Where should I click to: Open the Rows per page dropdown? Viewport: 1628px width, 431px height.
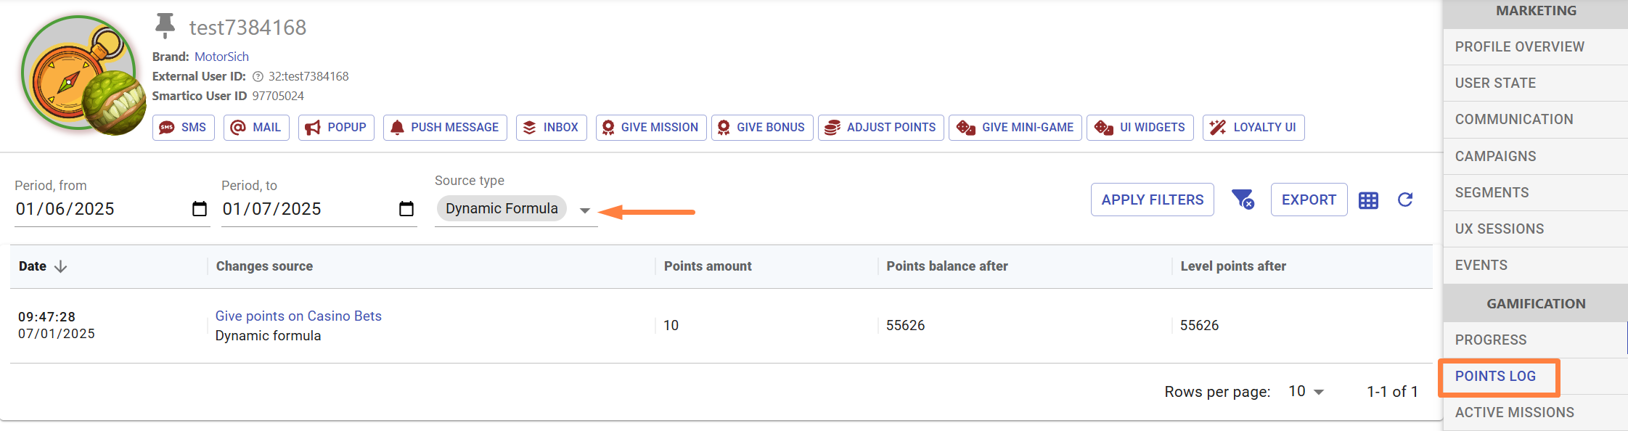point(1306,392)
